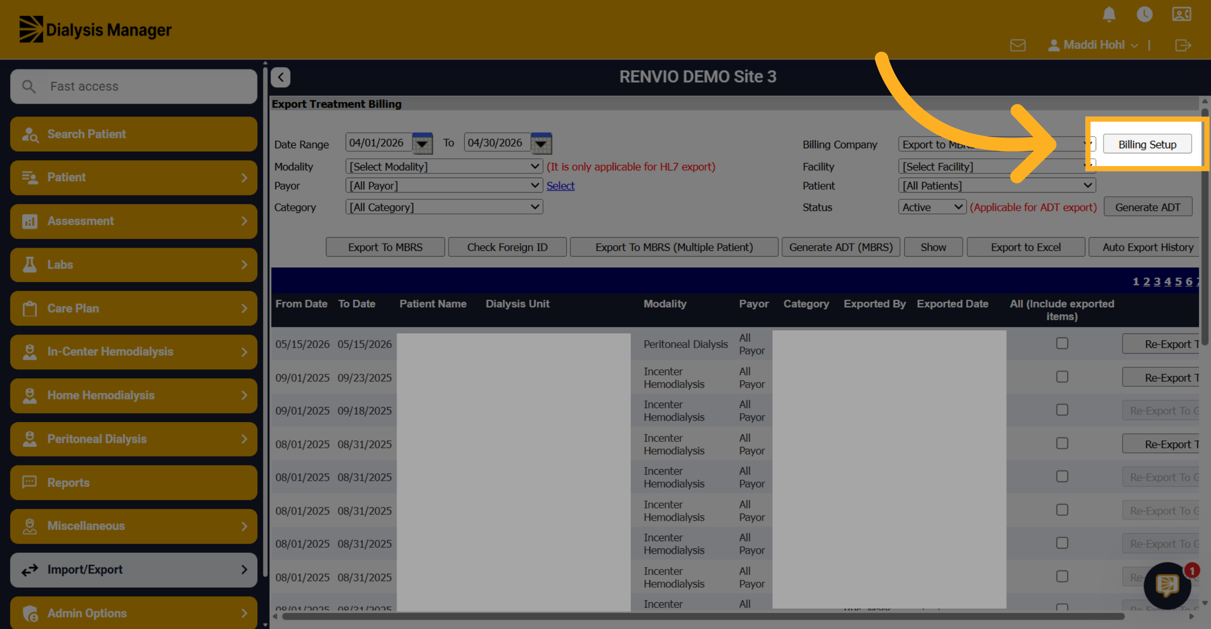Open the Active status dropdown
The image size is (1211, 629).
pyautogui.click(x=932, y=207)
